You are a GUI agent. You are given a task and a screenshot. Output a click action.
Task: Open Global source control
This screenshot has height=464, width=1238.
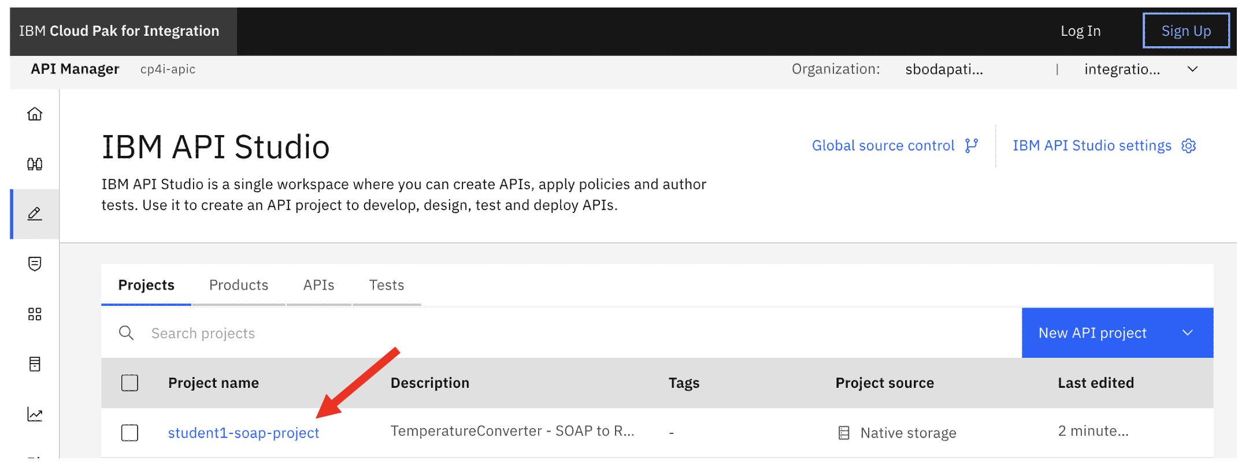(x=895, y=145)
